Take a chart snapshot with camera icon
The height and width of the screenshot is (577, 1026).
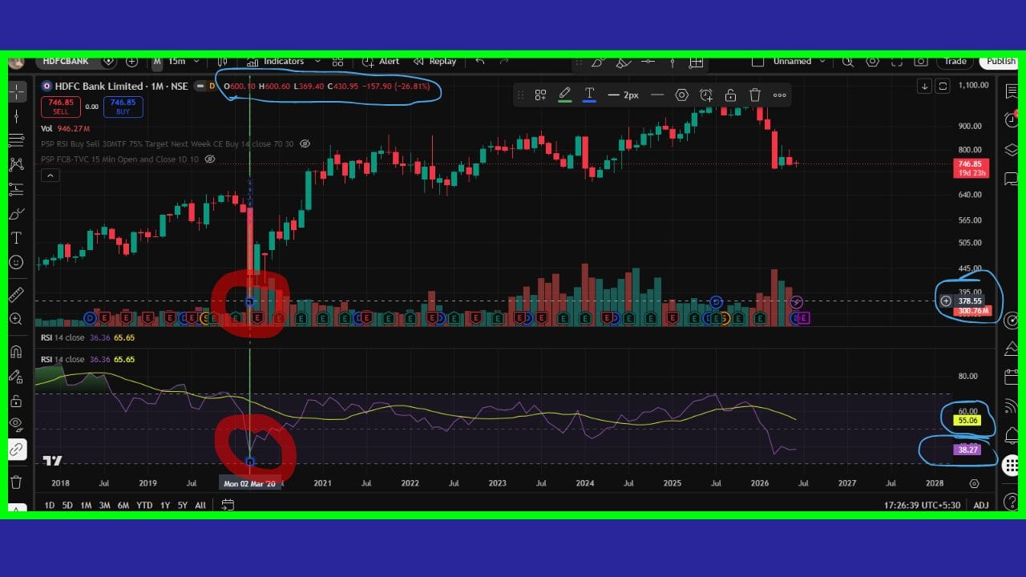click(921, 61)
